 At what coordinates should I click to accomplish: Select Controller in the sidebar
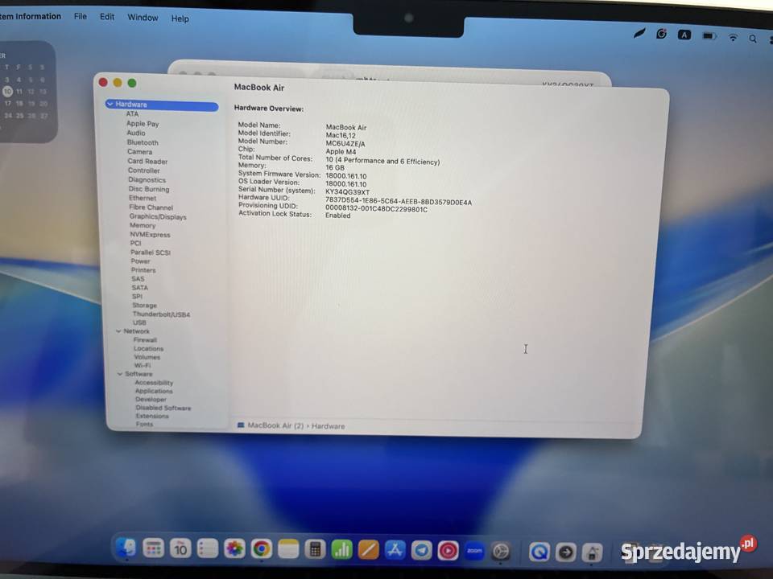(144, 170)
